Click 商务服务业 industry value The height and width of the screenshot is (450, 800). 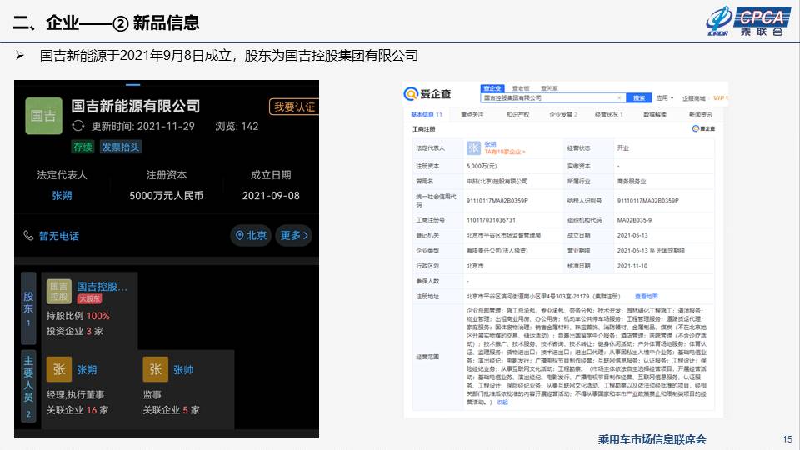(632, 181)
